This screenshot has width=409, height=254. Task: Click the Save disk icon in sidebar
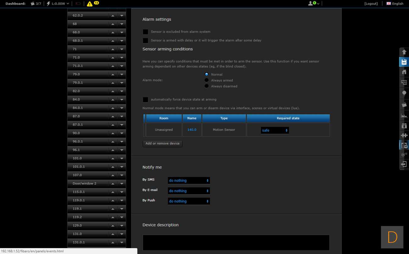[x=404, y=62]
